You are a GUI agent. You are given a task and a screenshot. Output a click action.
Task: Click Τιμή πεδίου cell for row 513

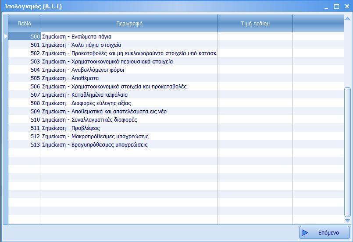tap(255, 144)
